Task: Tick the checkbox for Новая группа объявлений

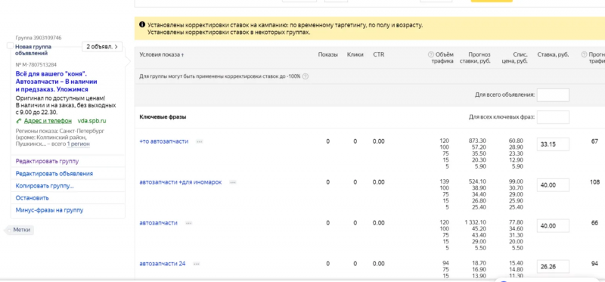Action: click(10, 46)
